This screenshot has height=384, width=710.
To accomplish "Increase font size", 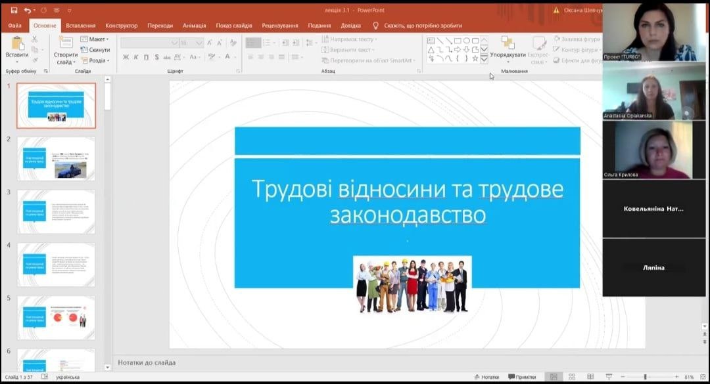I will tap(209, 43).
